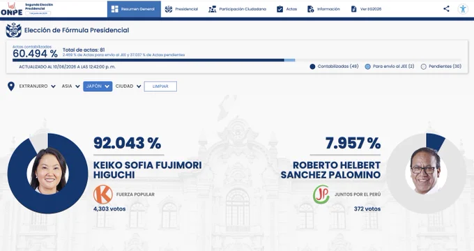Click the actas progress bar

click(x=237, y=60)
